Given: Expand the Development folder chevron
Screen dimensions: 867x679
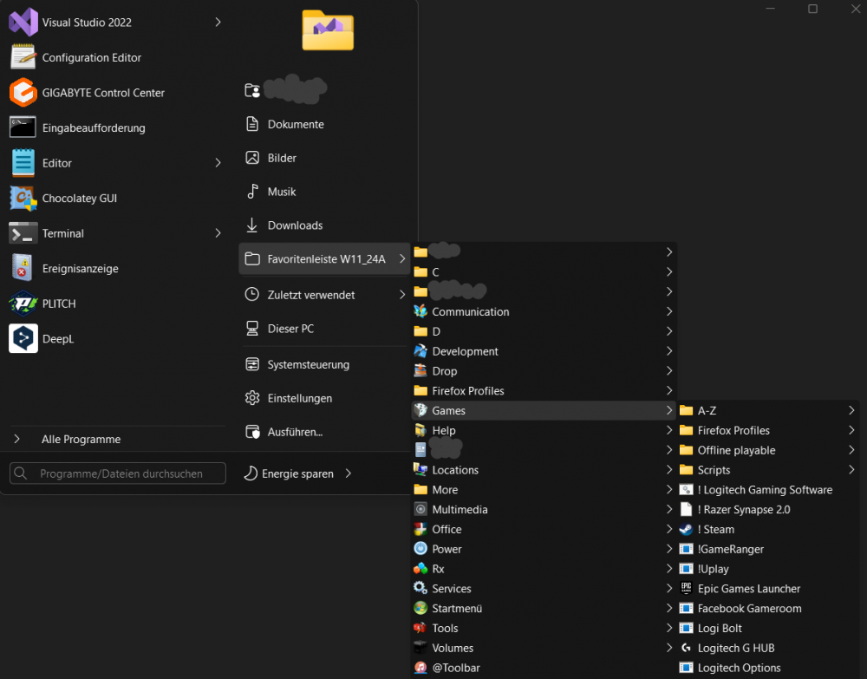Looking at the screenshot, I should coord(668,351).
